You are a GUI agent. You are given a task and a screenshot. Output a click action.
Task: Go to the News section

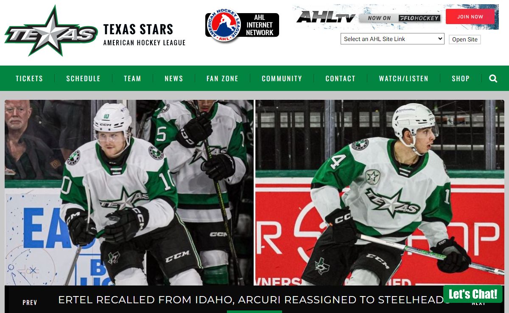tap(174, 79)
